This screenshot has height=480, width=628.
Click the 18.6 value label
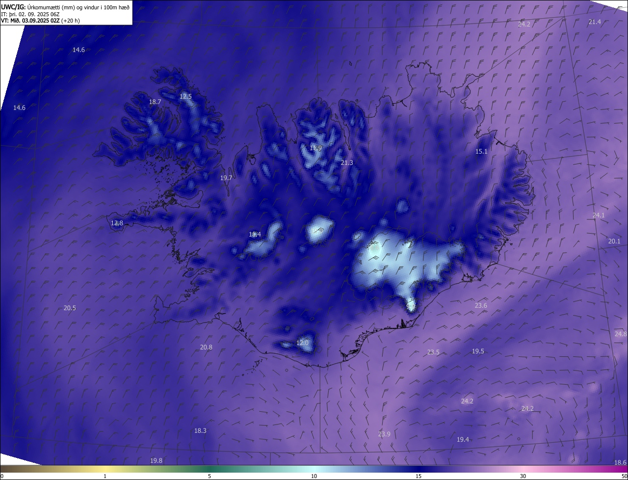click(x=620, y=463)
